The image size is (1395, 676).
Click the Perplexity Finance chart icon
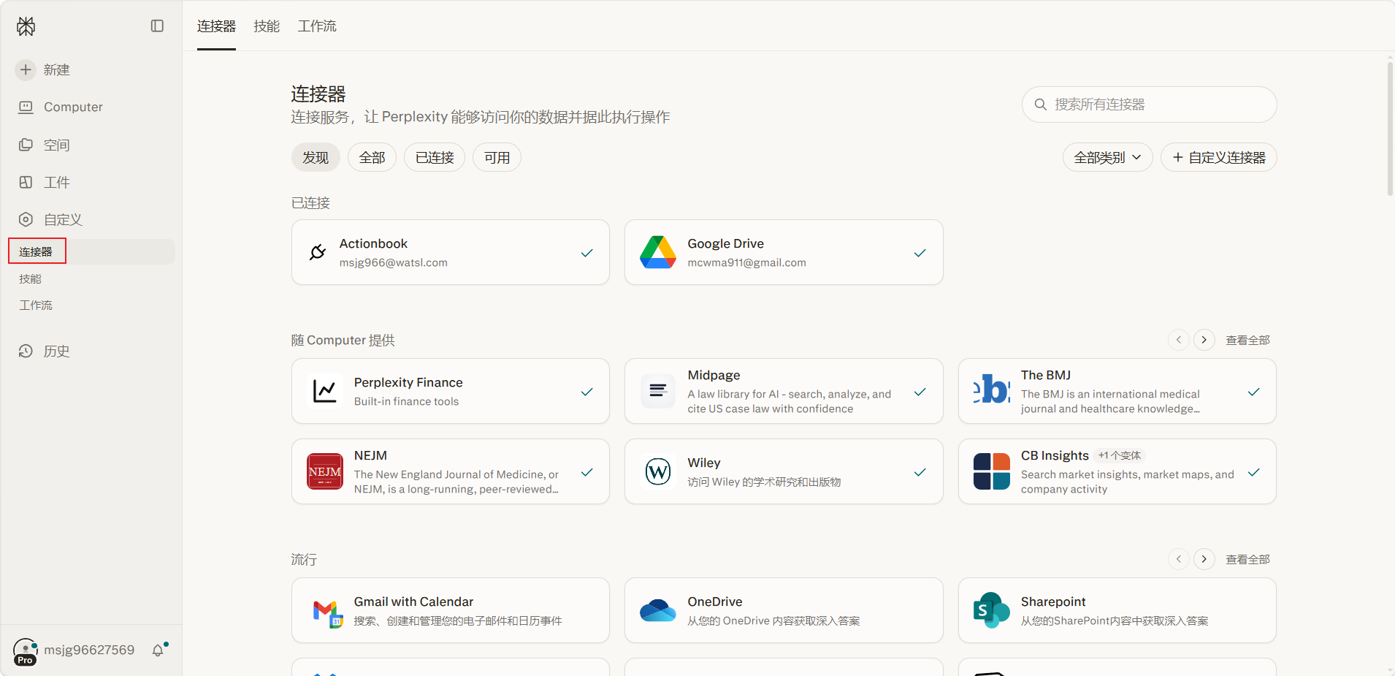click(x=325, y=391)
